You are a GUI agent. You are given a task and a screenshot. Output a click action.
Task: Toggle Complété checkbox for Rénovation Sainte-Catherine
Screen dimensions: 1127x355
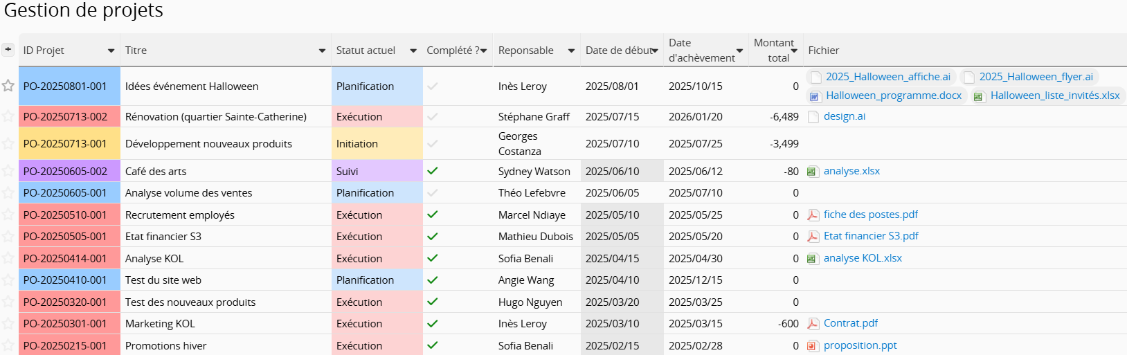pos(433,116)
